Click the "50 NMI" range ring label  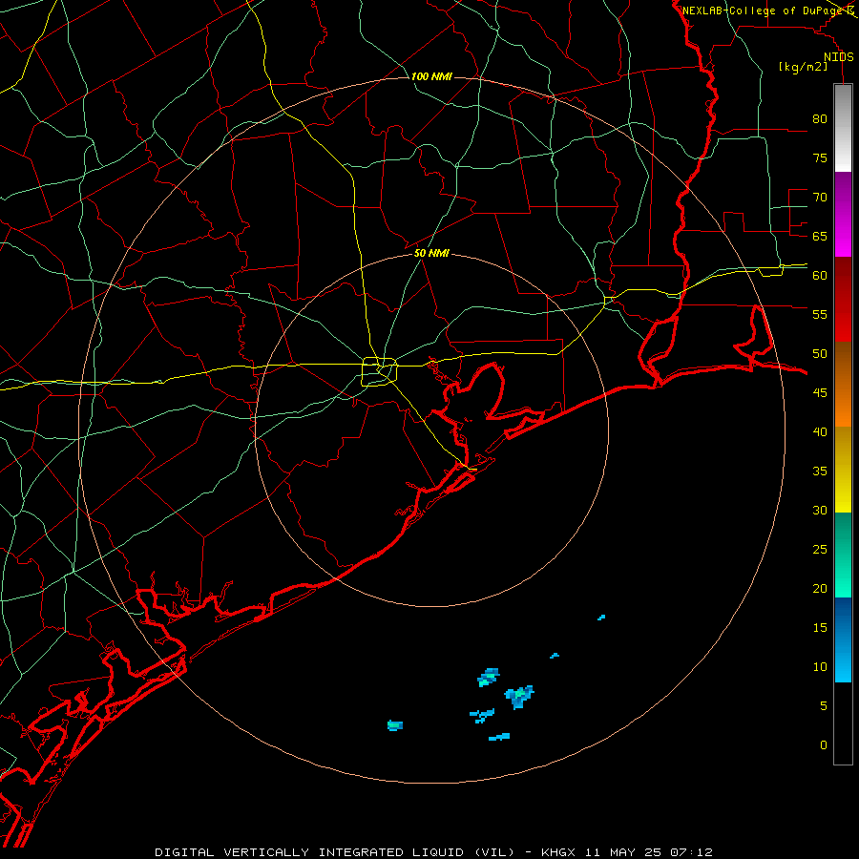[x=431, y=253]
